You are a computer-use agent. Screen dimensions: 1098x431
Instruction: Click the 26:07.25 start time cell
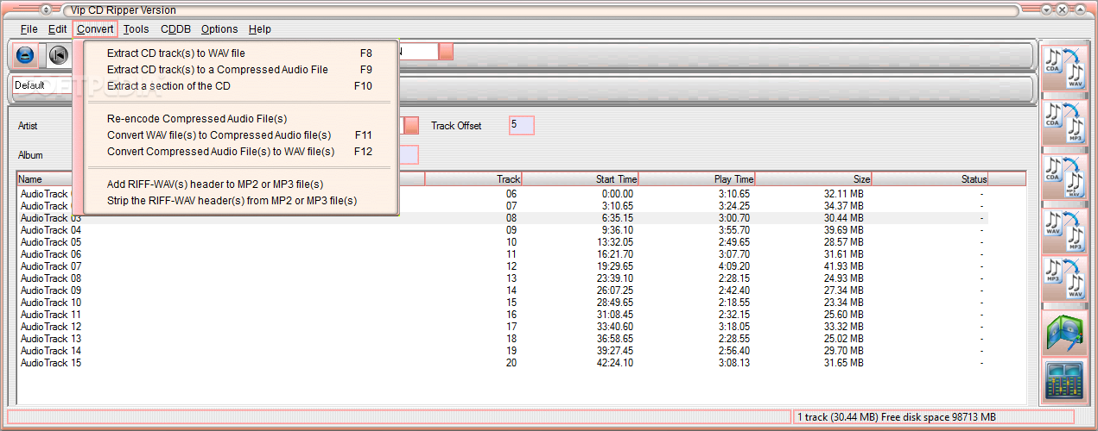pos(615,290)
